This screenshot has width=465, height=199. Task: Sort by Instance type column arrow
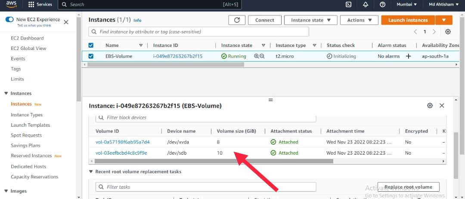(x=314, y=45)
